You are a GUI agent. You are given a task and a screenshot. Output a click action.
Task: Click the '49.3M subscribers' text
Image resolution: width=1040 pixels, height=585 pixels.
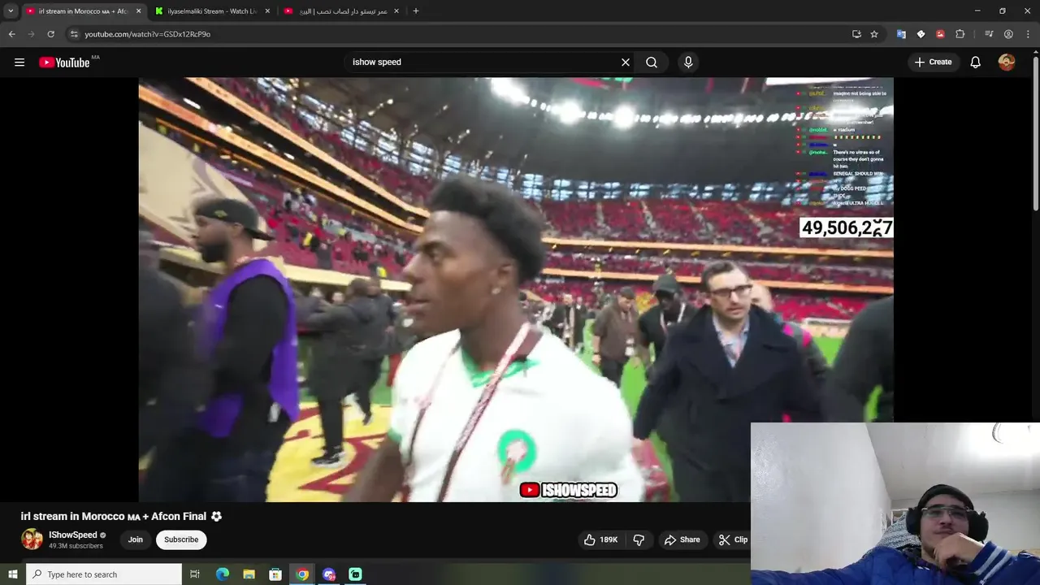tap(76, 546)
